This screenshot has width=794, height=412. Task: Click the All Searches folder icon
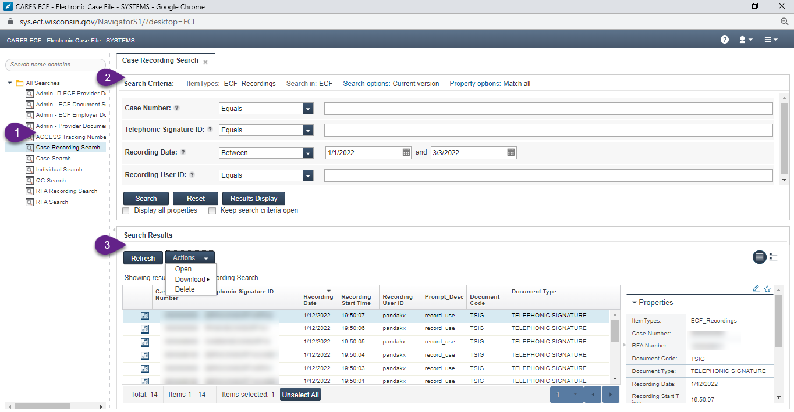19,83
